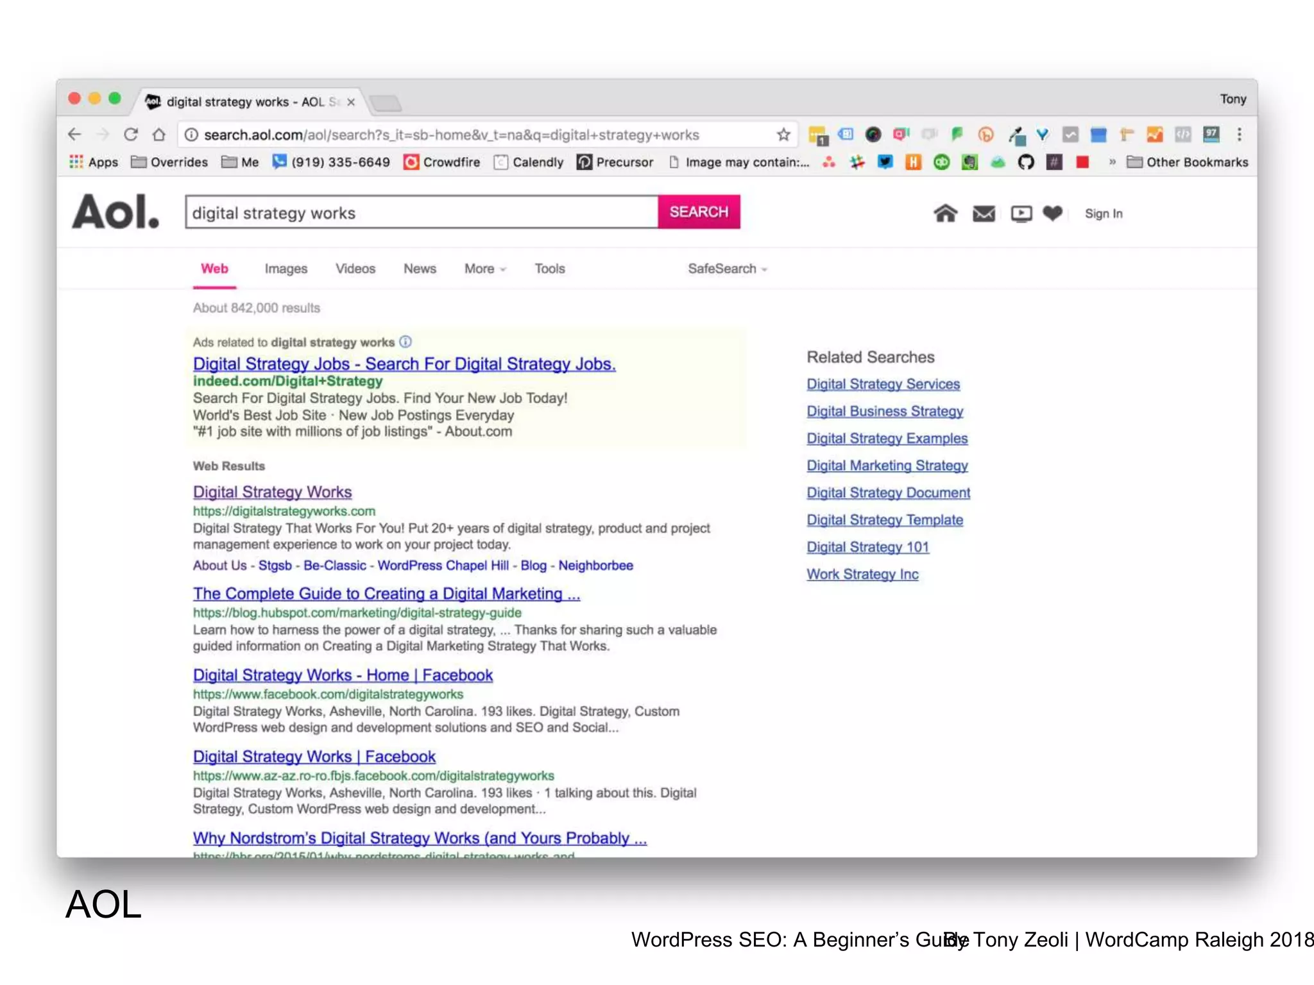
Task: Switch to the Videos tab
Action: 355,269
